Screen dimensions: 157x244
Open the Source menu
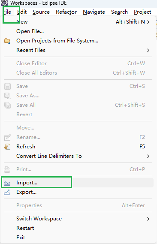click(x=41, y=12)
